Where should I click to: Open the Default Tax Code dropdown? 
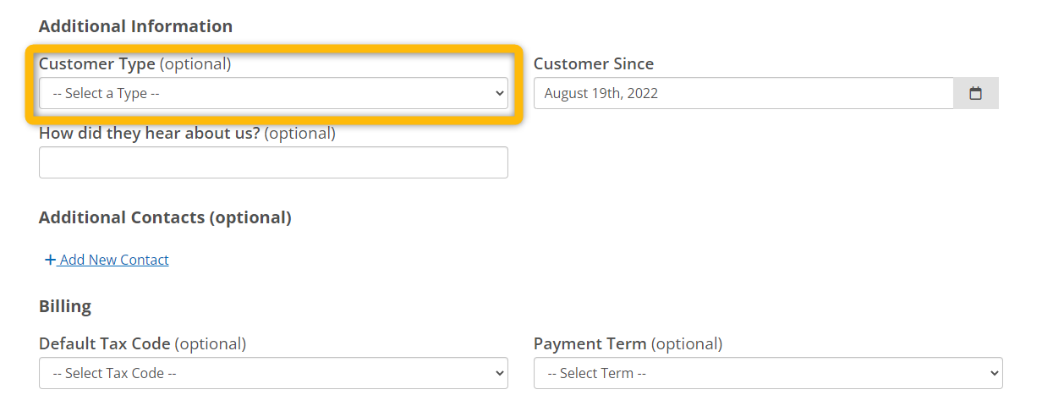[273, 373]
